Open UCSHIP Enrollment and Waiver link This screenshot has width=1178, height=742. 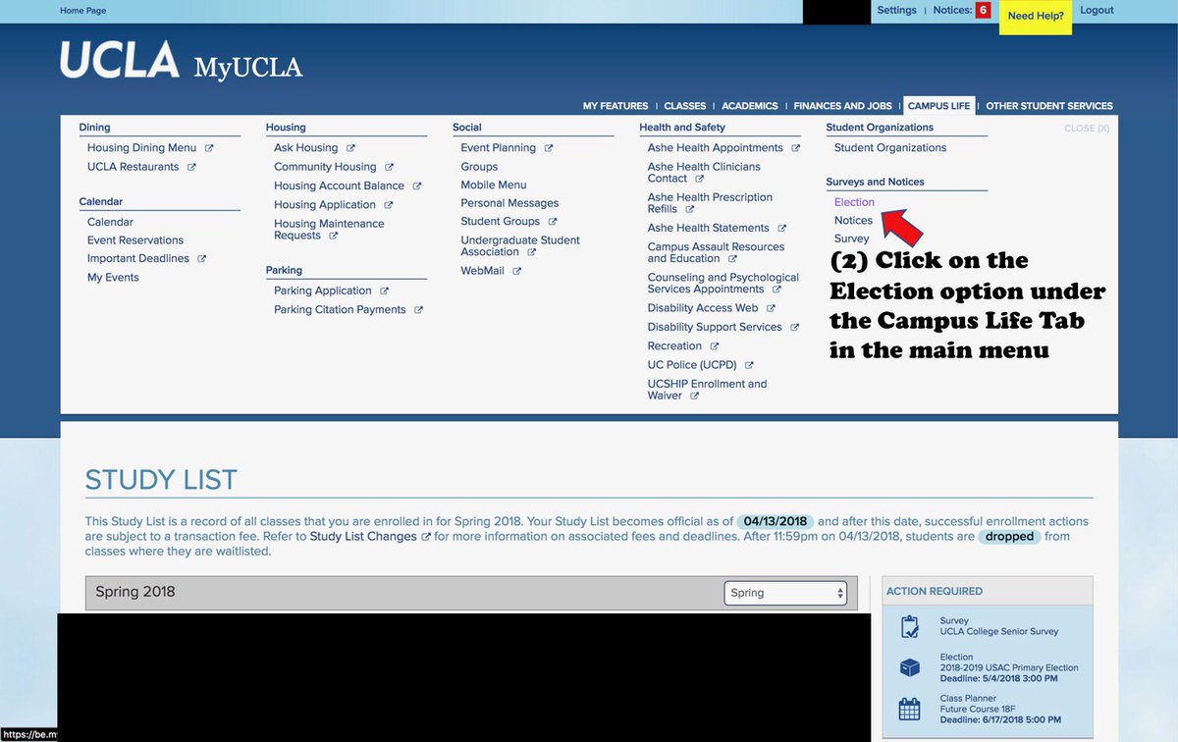coord(707,390)
